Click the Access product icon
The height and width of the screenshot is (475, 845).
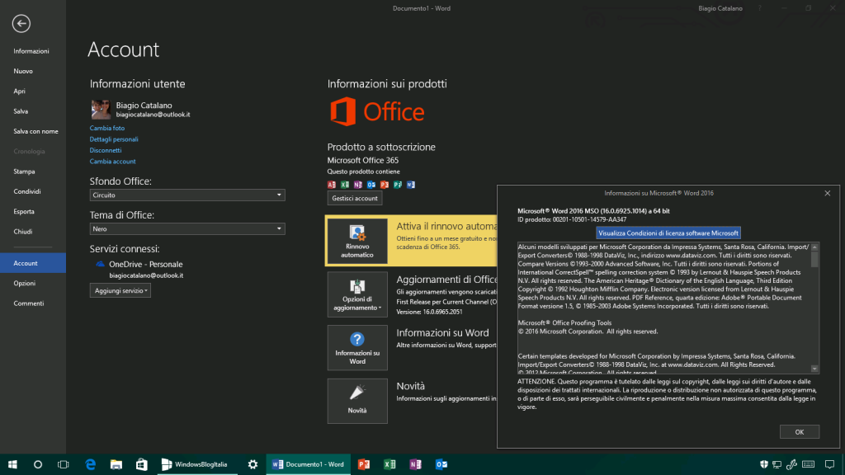pos(332,185)
